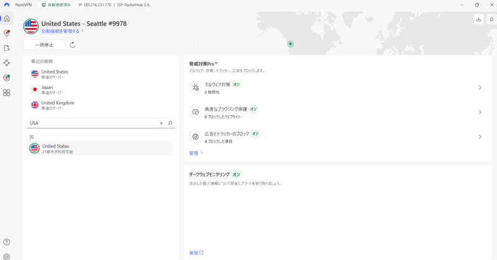Open the download updates icon
Image resolution: width=497 pixels, height=260 pixels.
(x=478, y=19)
